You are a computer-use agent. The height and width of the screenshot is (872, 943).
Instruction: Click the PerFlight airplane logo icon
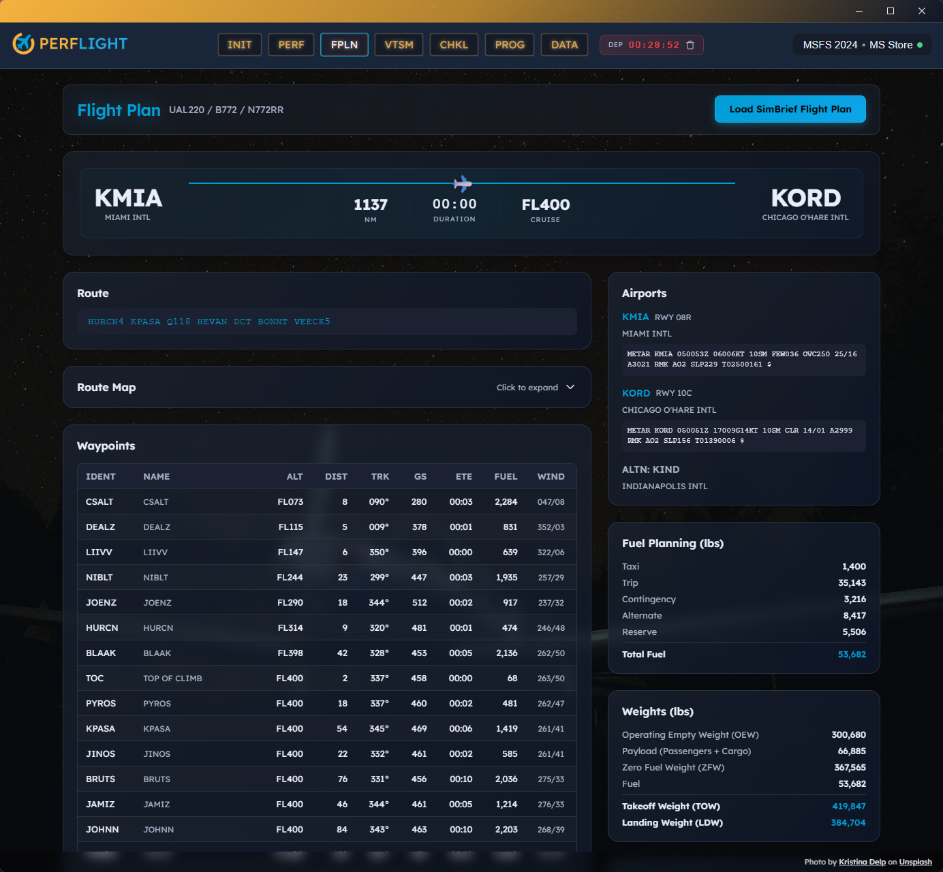(25, 44)
